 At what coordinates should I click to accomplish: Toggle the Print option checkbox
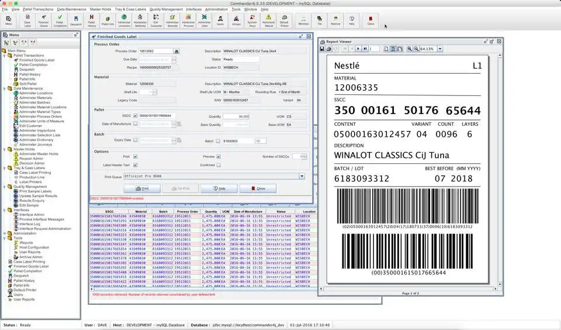coord(135,157)
